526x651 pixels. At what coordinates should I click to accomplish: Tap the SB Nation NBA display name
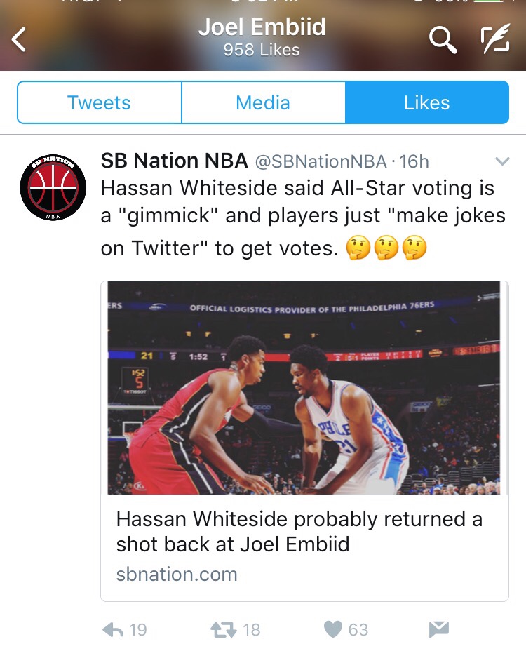[x=174, y=161]
